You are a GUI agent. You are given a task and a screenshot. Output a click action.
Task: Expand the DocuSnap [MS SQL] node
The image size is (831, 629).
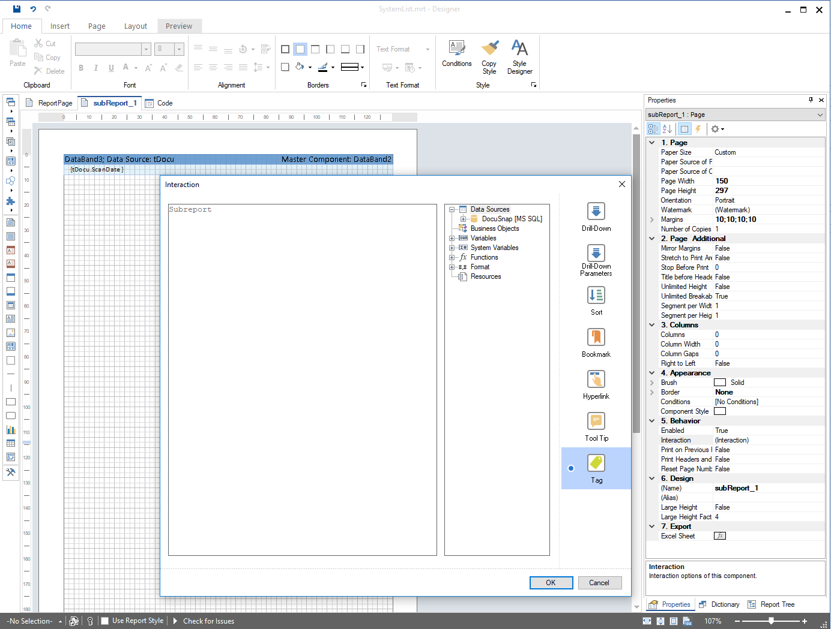(463, 219)
